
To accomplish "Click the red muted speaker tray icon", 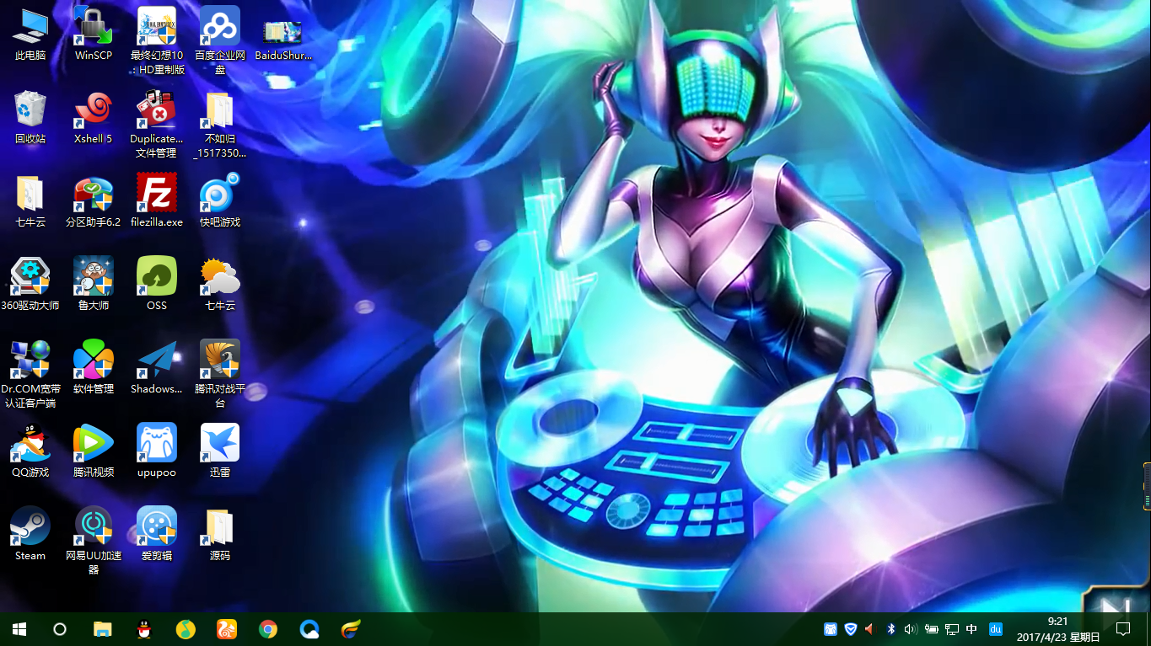I will (870, 629).
